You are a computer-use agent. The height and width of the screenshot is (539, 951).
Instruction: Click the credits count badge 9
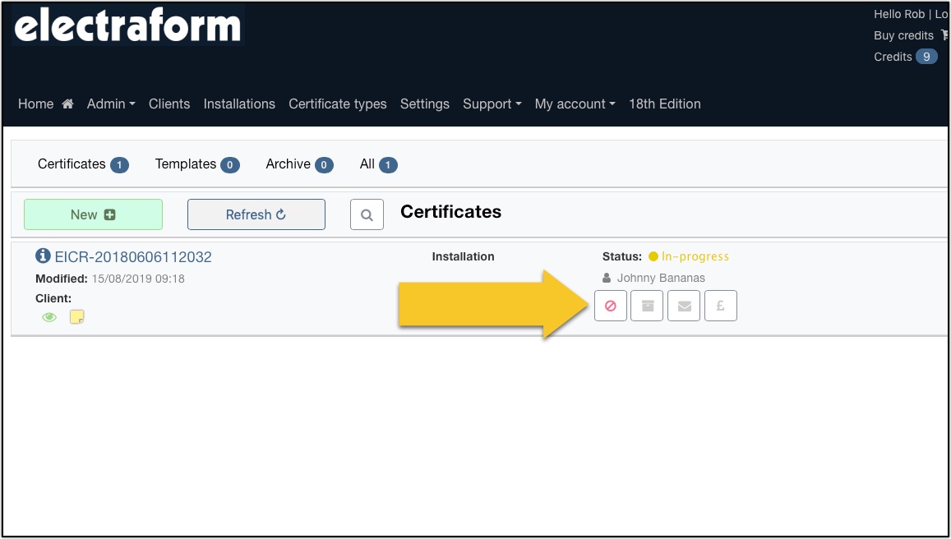click(926, 57)
